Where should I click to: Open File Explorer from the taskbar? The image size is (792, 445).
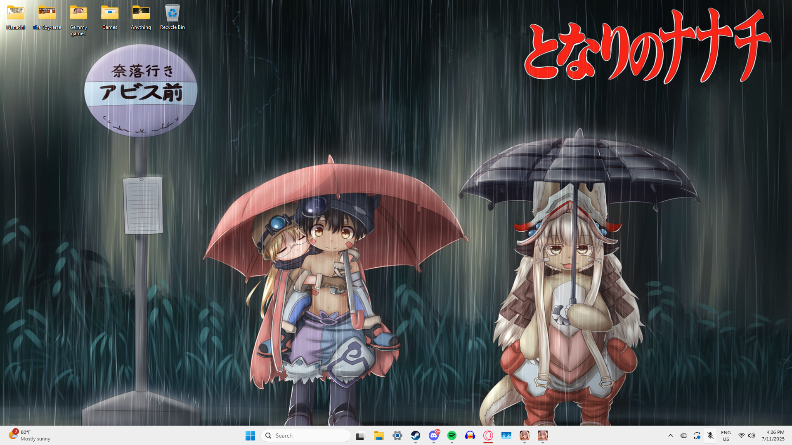coord(379,436)
